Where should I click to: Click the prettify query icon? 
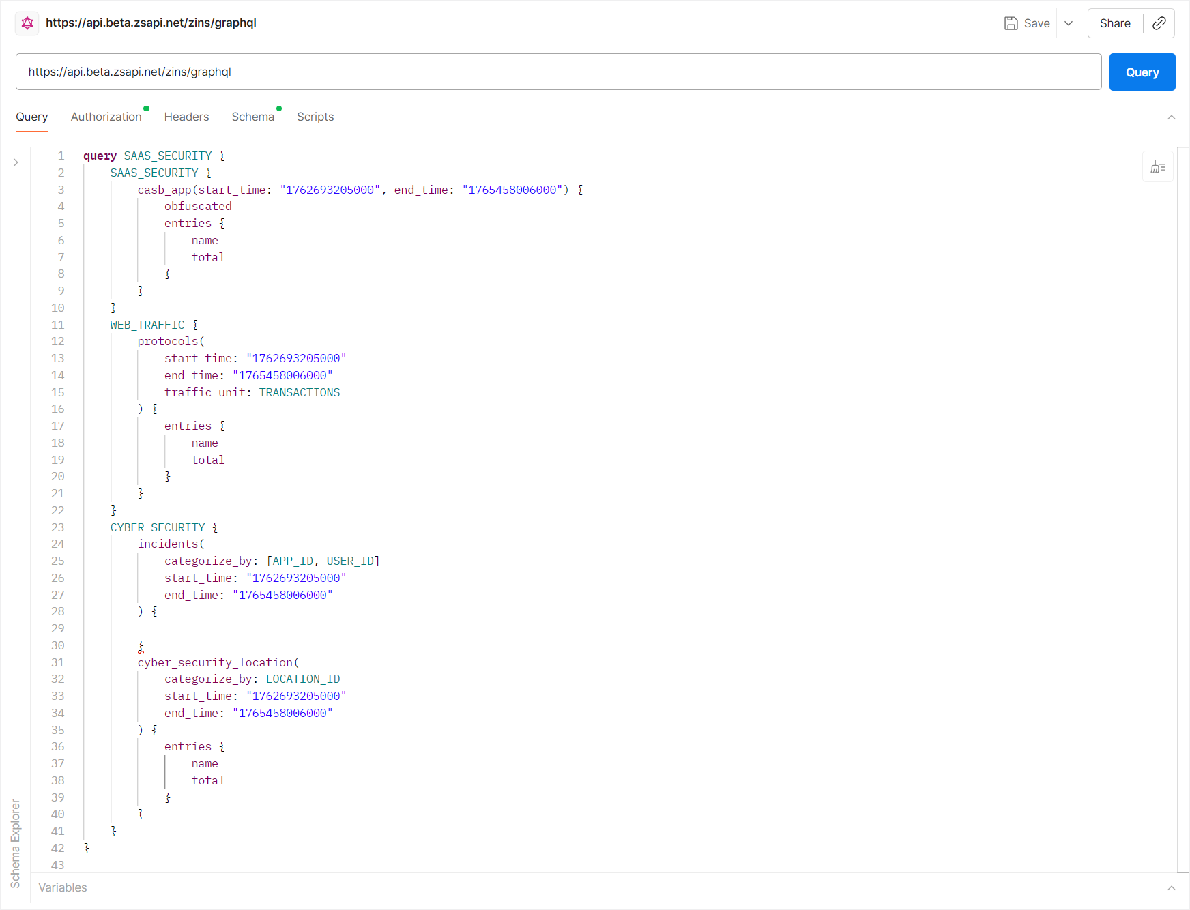pyautogui.click(x=1158, y=167)
